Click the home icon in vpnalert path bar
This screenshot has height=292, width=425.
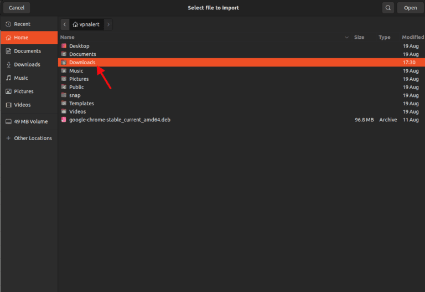(75, 24)
